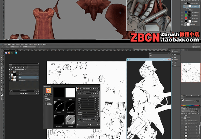Click the Search field in Dynamask Editor
The width and height of the screenshot is (201, 139).
(48, 96)
